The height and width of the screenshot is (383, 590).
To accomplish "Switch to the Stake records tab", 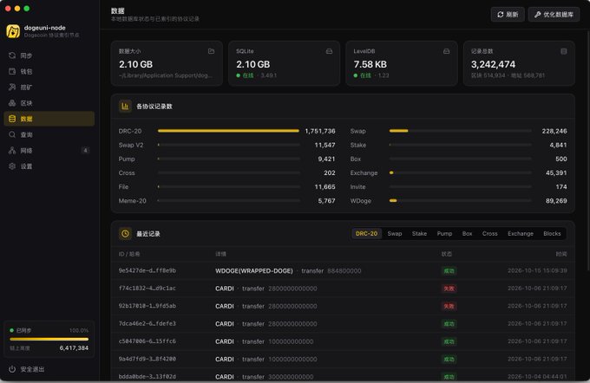I will click(419, 233).
